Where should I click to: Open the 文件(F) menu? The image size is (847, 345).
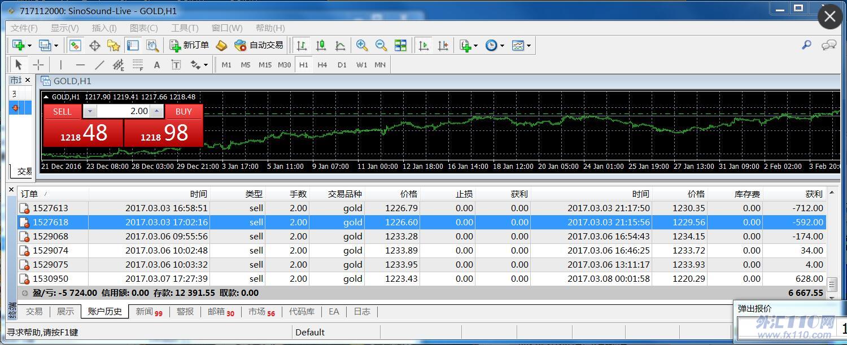(24, 28)
